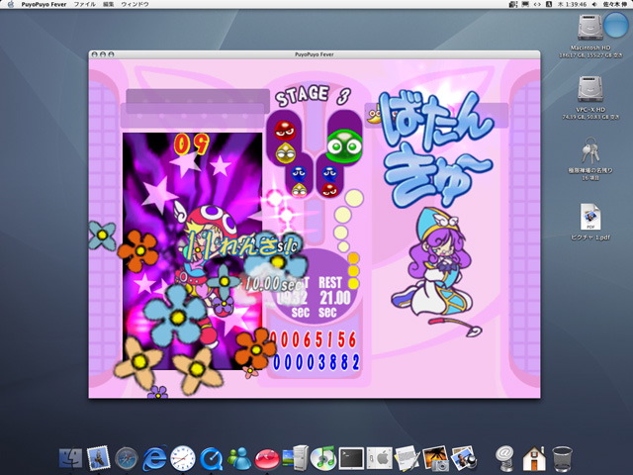Viewport: 633px width, 475px height.
Task: Click the REST 21.00 sec timer
Action: click(334, 297)
